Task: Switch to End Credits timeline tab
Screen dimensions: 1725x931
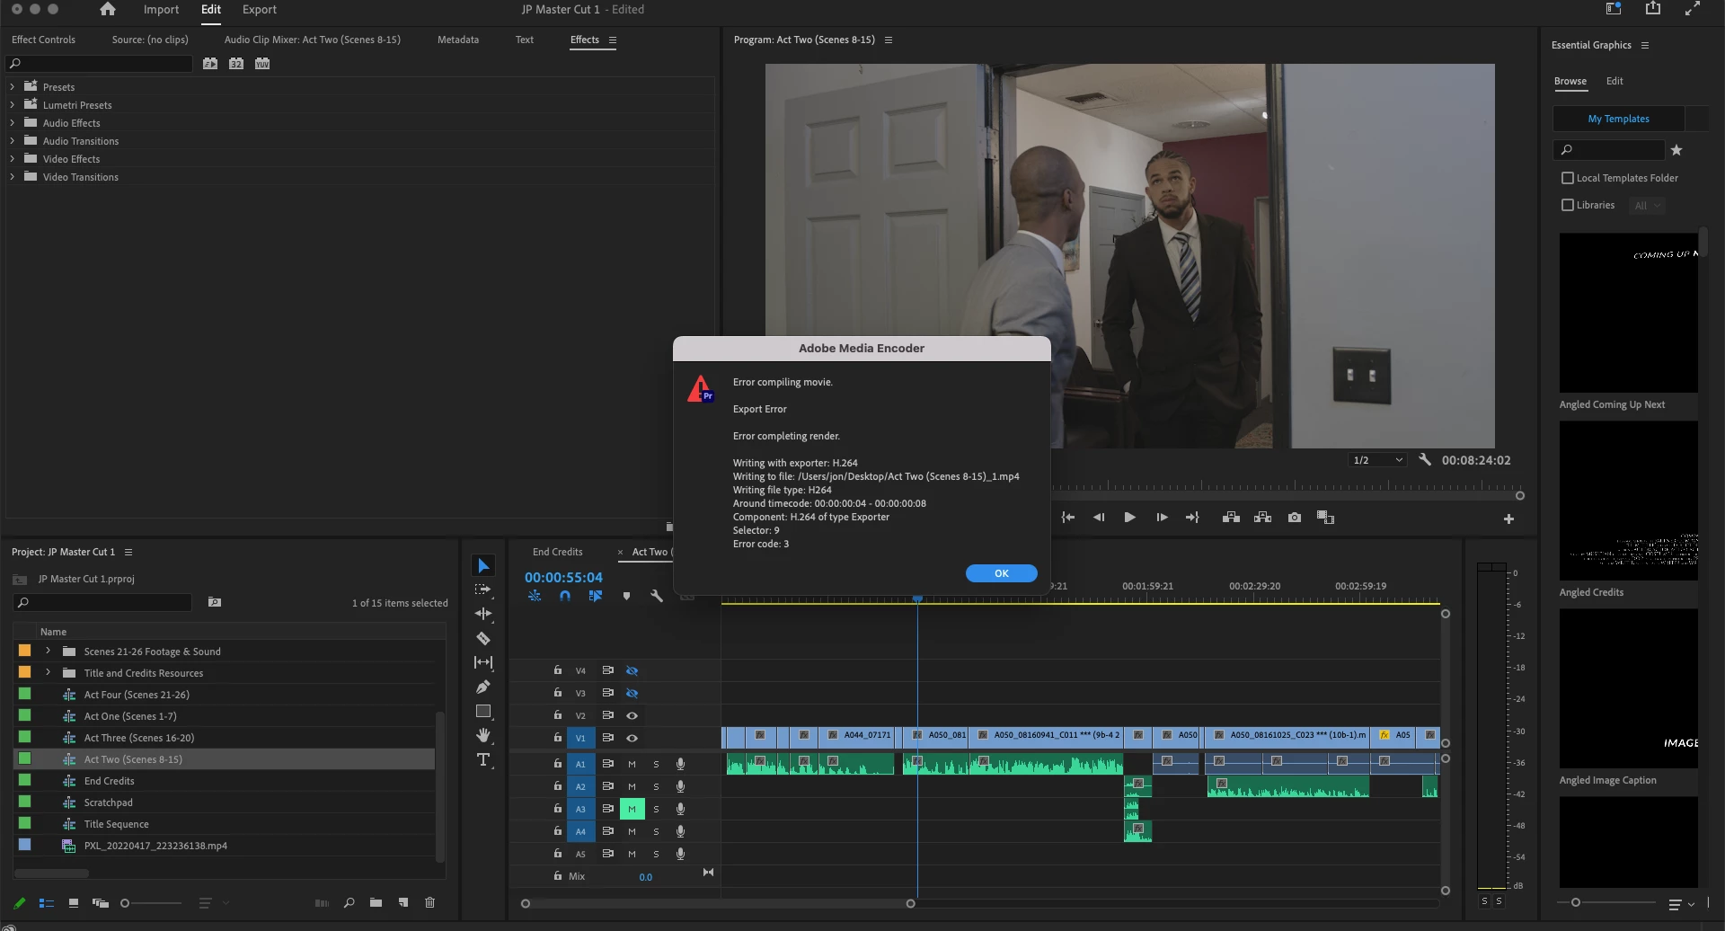Action: click(557, 552)
